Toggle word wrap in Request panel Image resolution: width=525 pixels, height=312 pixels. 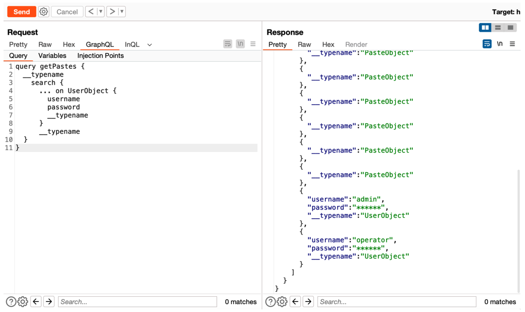(x=227, y=44)
